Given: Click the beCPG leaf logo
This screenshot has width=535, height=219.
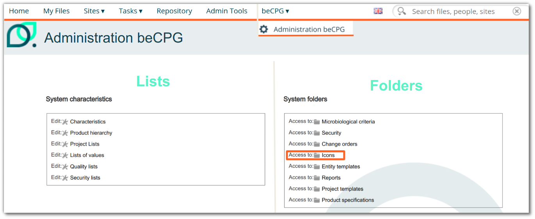Looking at the screenshot, I should coord(22,35).
